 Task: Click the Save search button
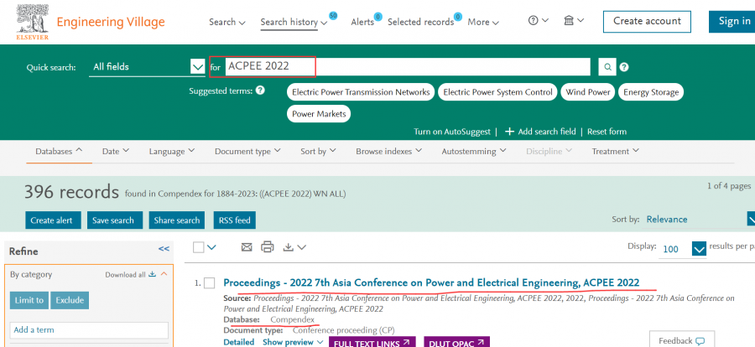coord(113,220)
